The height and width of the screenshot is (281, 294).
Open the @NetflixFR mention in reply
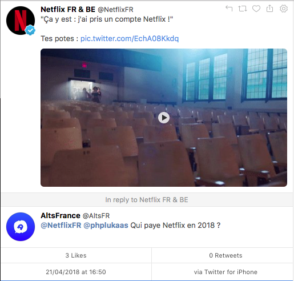(x=61, y=226)
